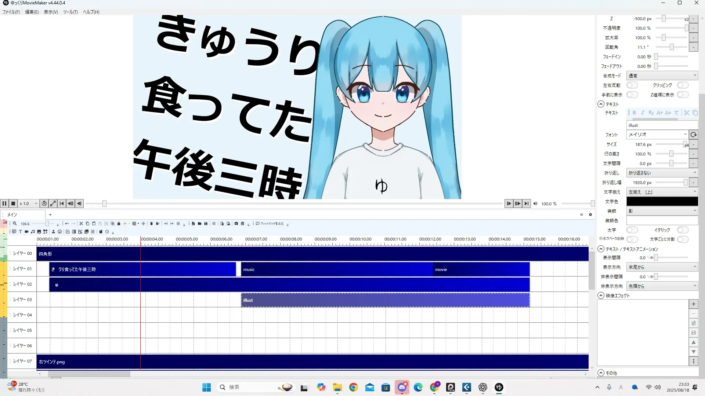Click the trash delete icon in timeline toolbar

pyautogui.click(x=151, y=224)
